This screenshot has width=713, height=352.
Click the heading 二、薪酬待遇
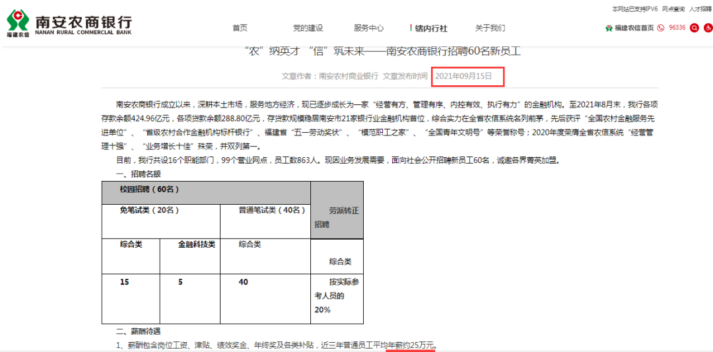[x=137, y=332]
